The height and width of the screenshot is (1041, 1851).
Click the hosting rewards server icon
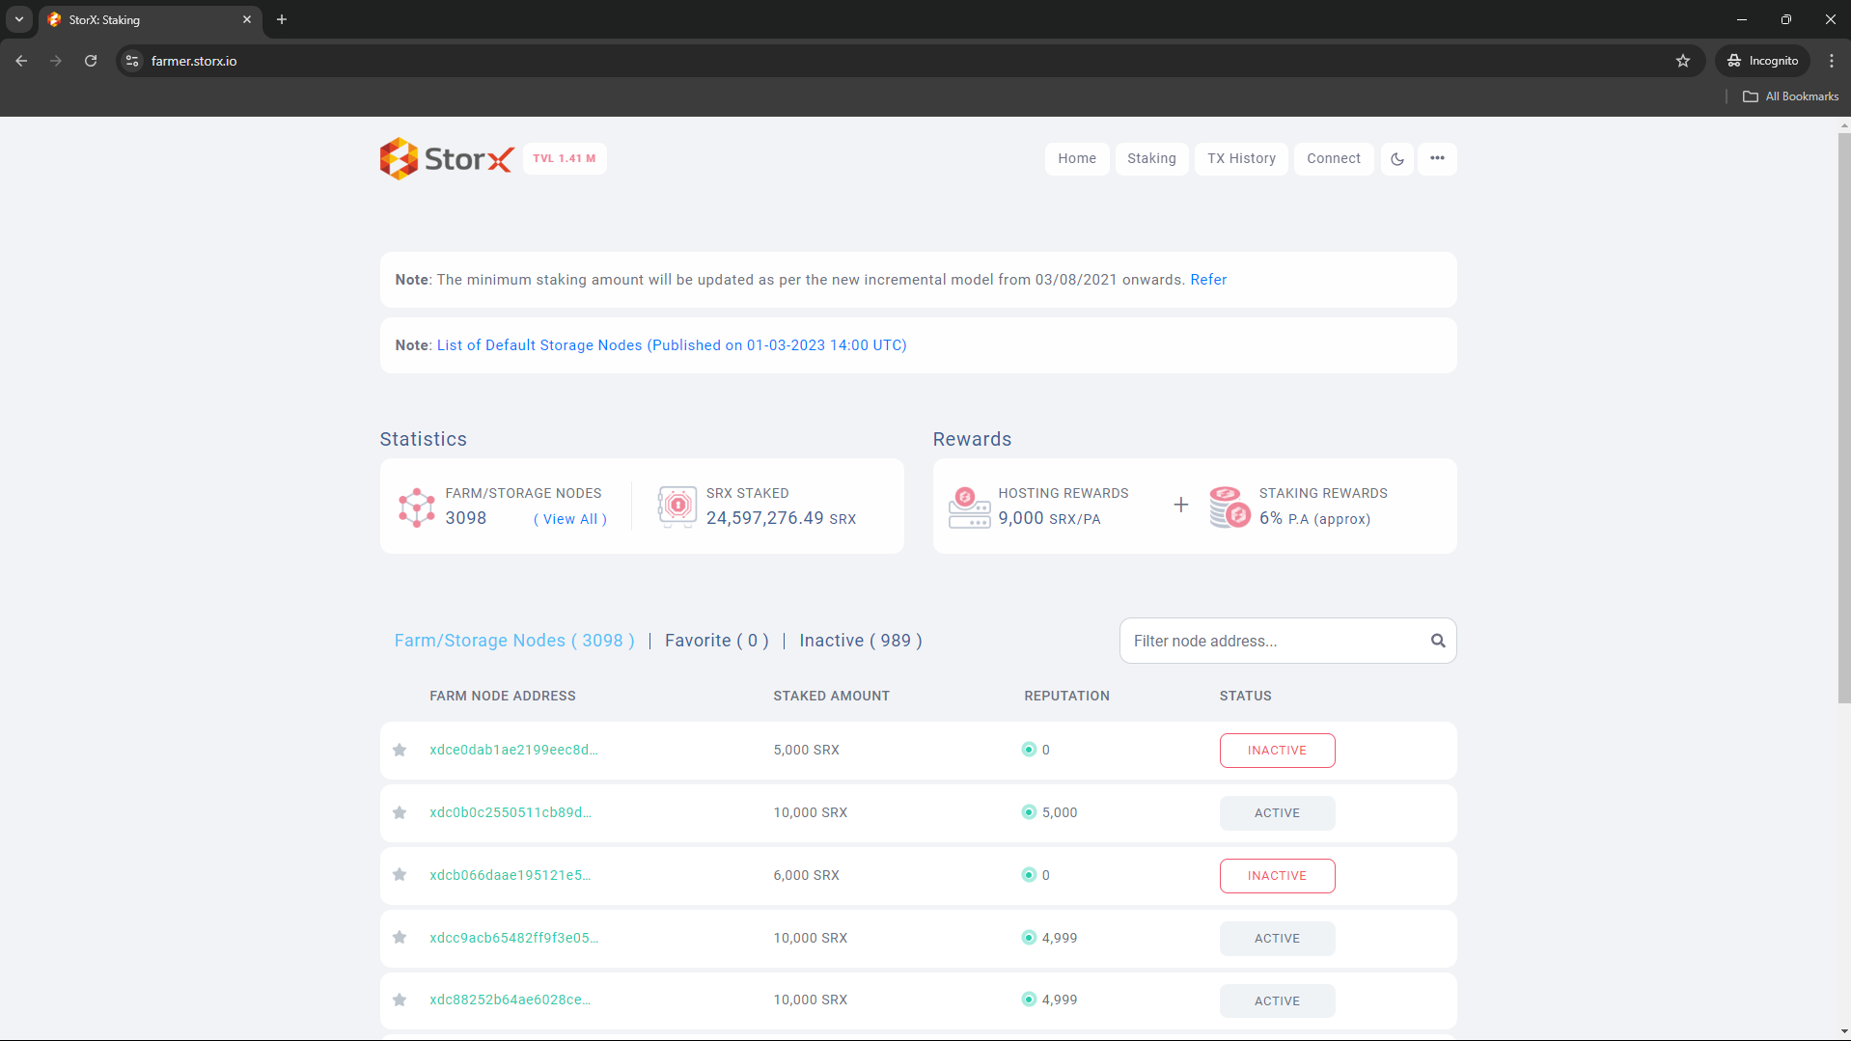click(969, 507)
